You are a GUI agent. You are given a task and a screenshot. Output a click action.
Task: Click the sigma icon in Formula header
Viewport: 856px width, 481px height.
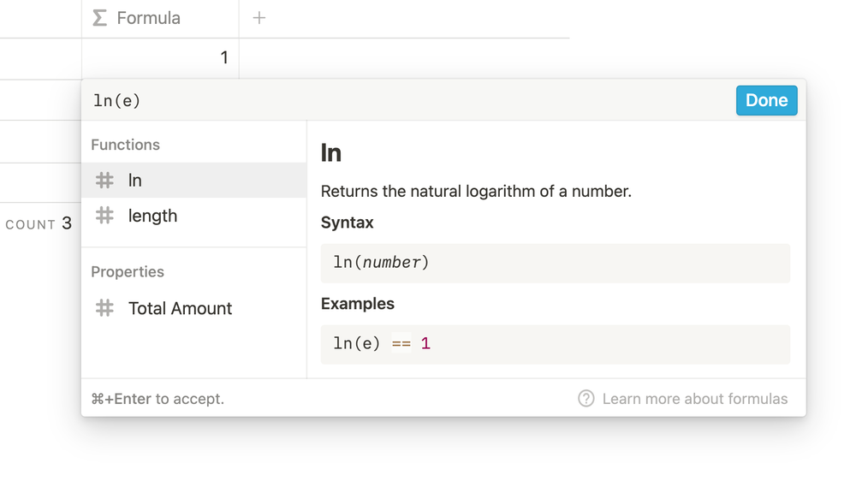tap(100, 18)
